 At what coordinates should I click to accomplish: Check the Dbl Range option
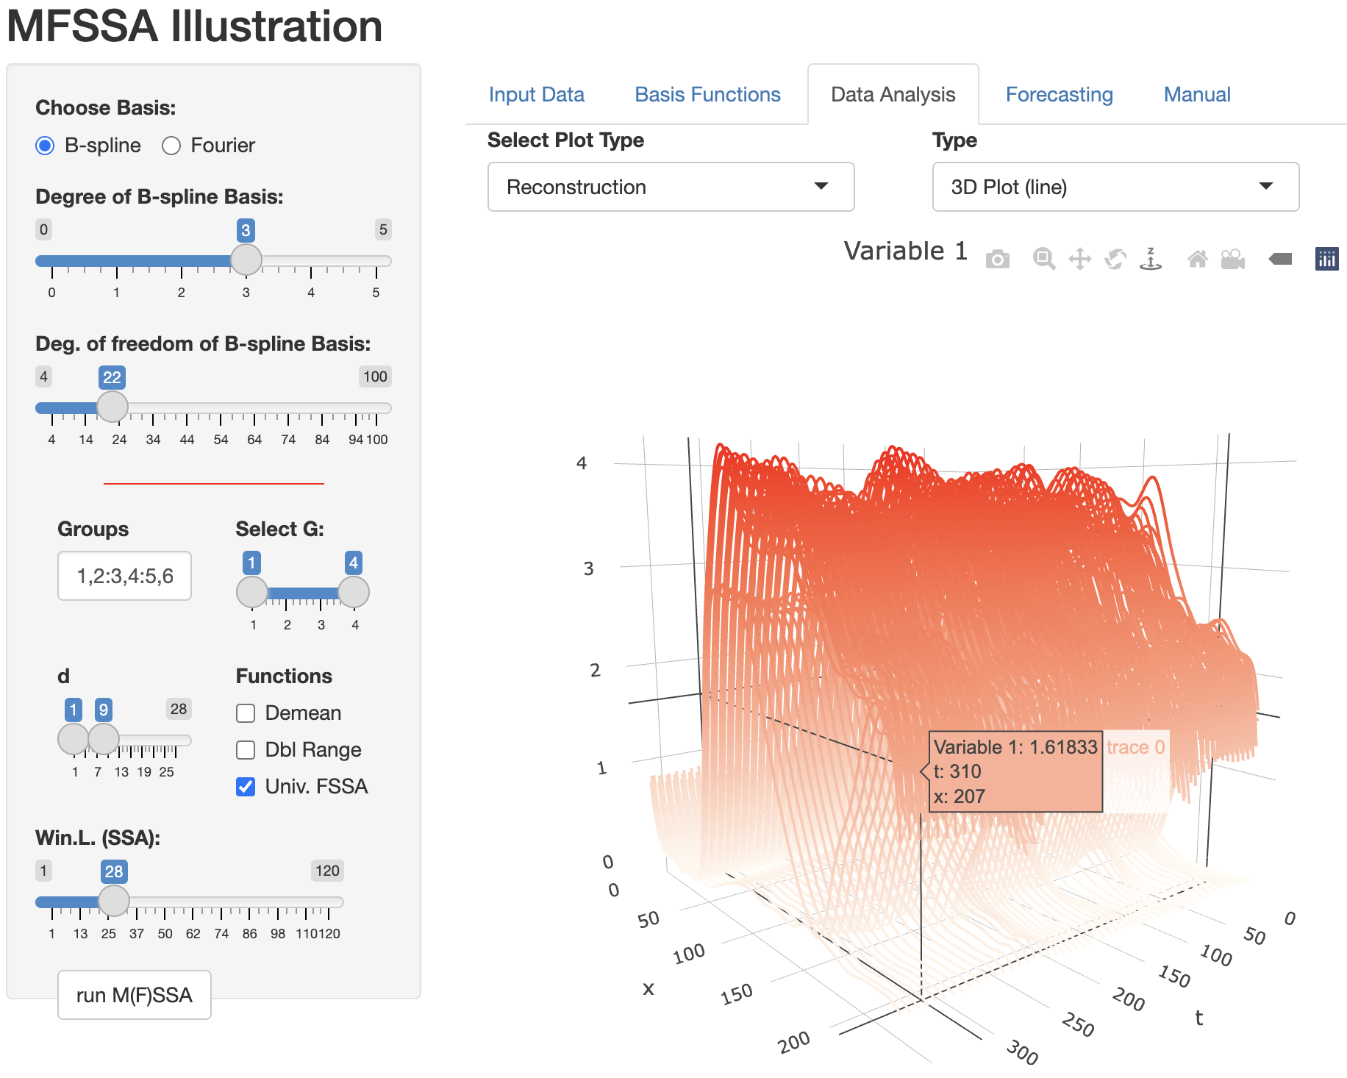point(246,750)
